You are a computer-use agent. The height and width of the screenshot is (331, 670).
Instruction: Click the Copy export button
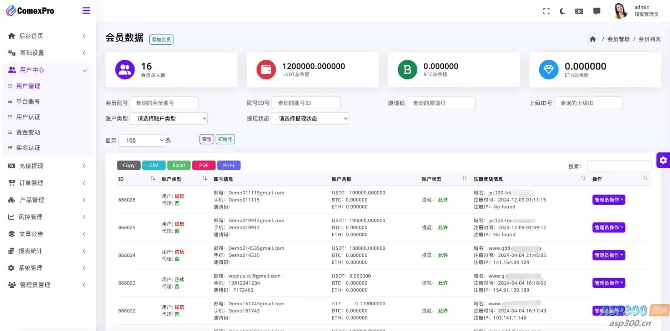coord(129,165)
